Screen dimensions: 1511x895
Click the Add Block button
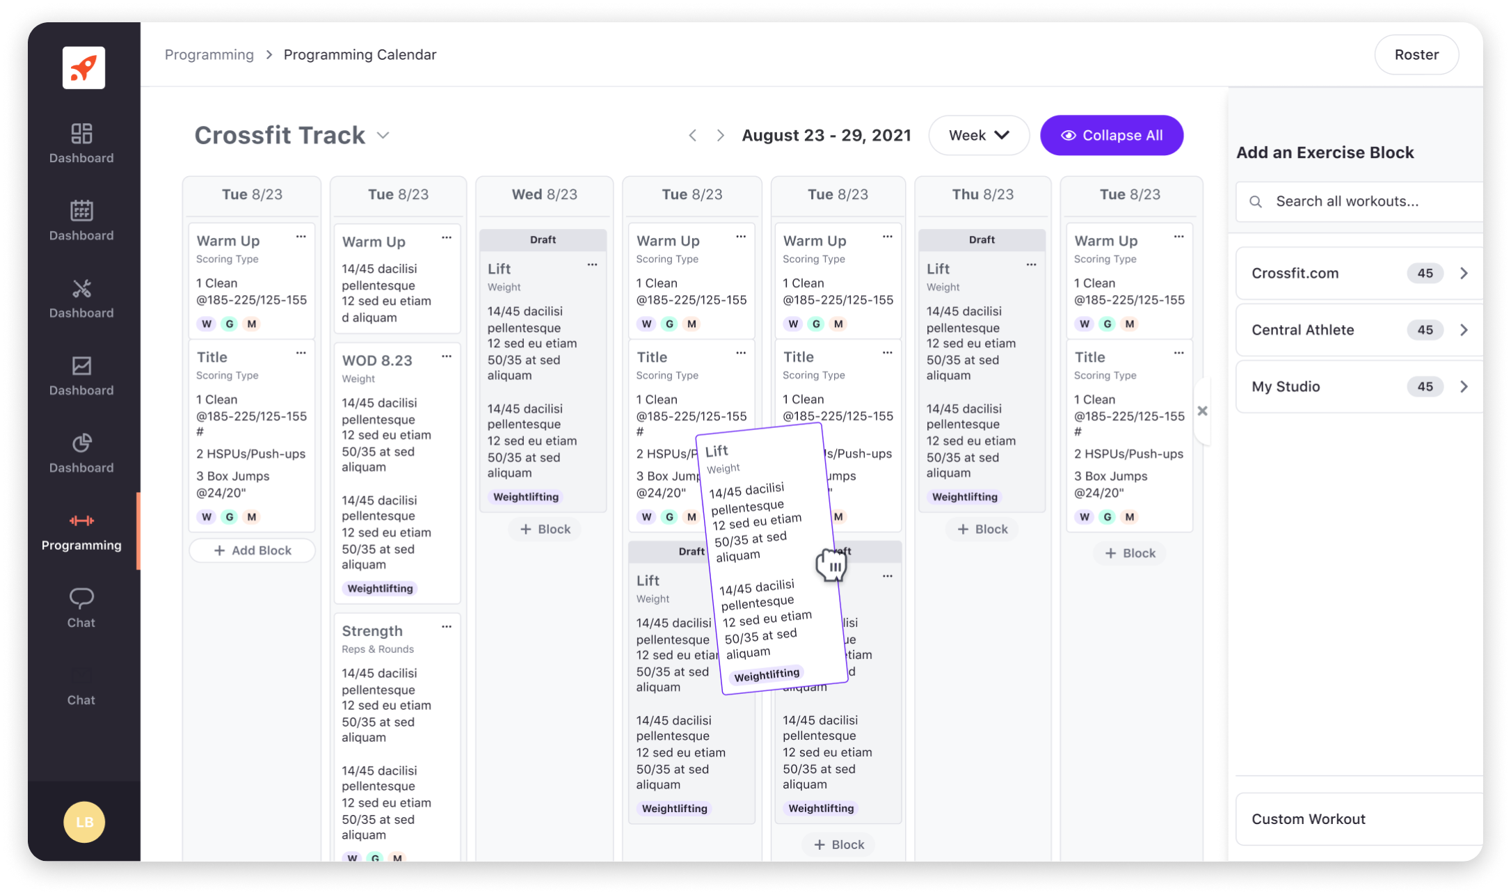click(252, 551)
